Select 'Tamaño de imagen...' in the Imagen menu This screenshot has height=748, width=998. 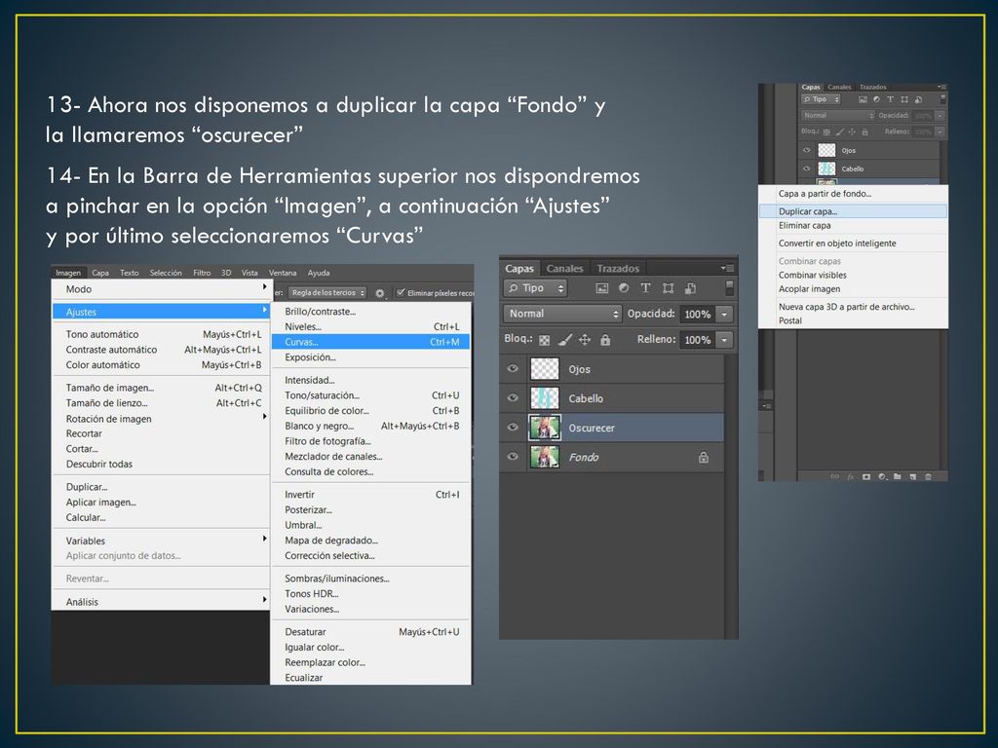(160, 388)
